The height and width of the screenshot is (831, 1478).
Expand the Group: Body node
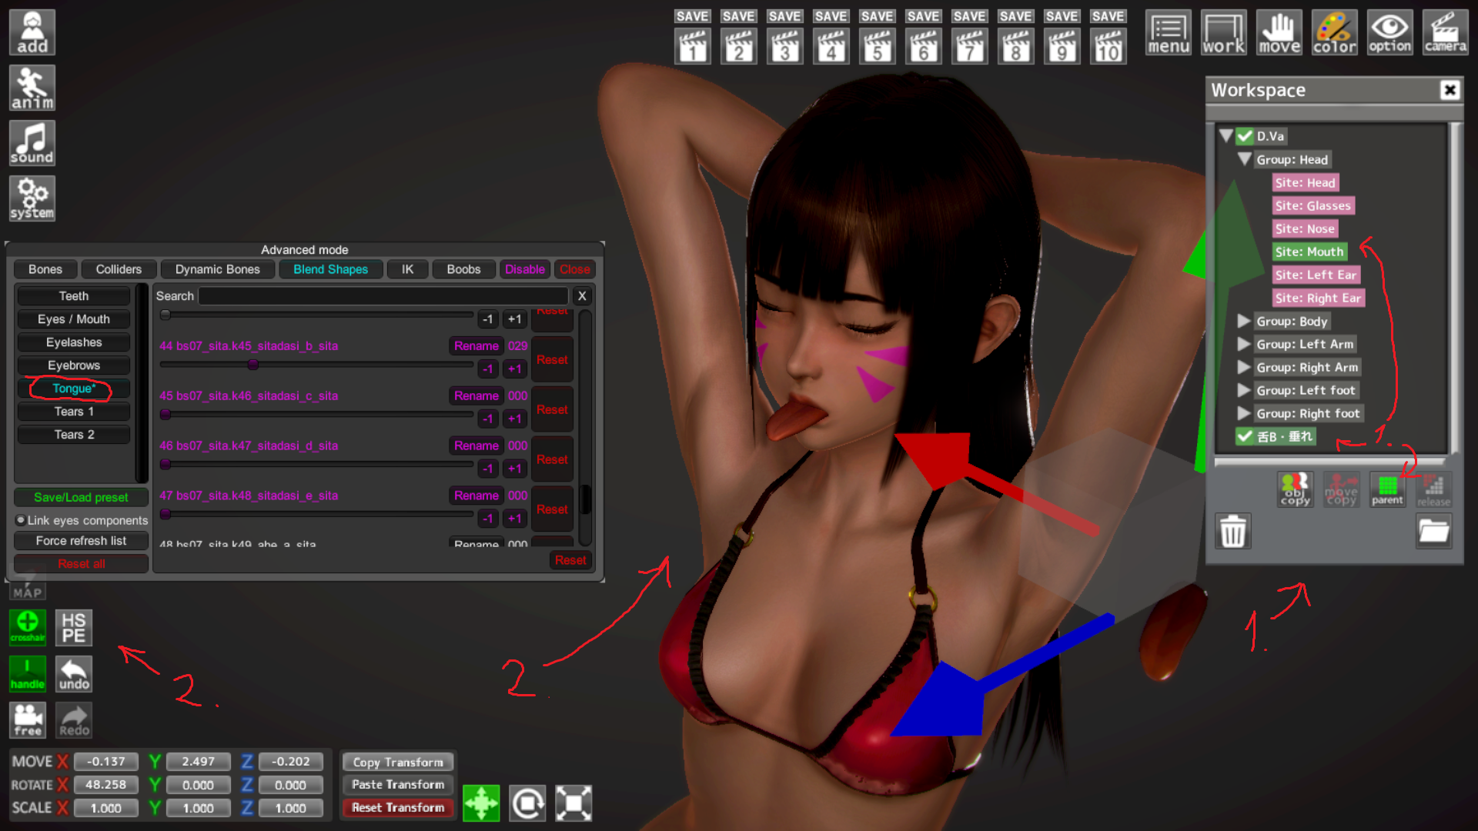click(x=1244, y=321)
